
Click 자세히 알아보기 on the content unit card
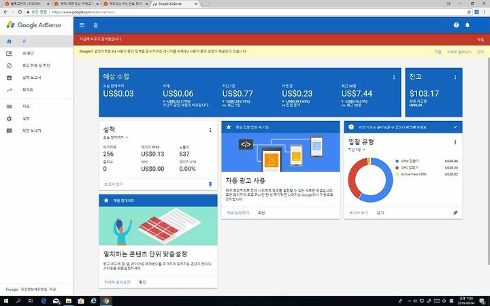coord(117,282)
